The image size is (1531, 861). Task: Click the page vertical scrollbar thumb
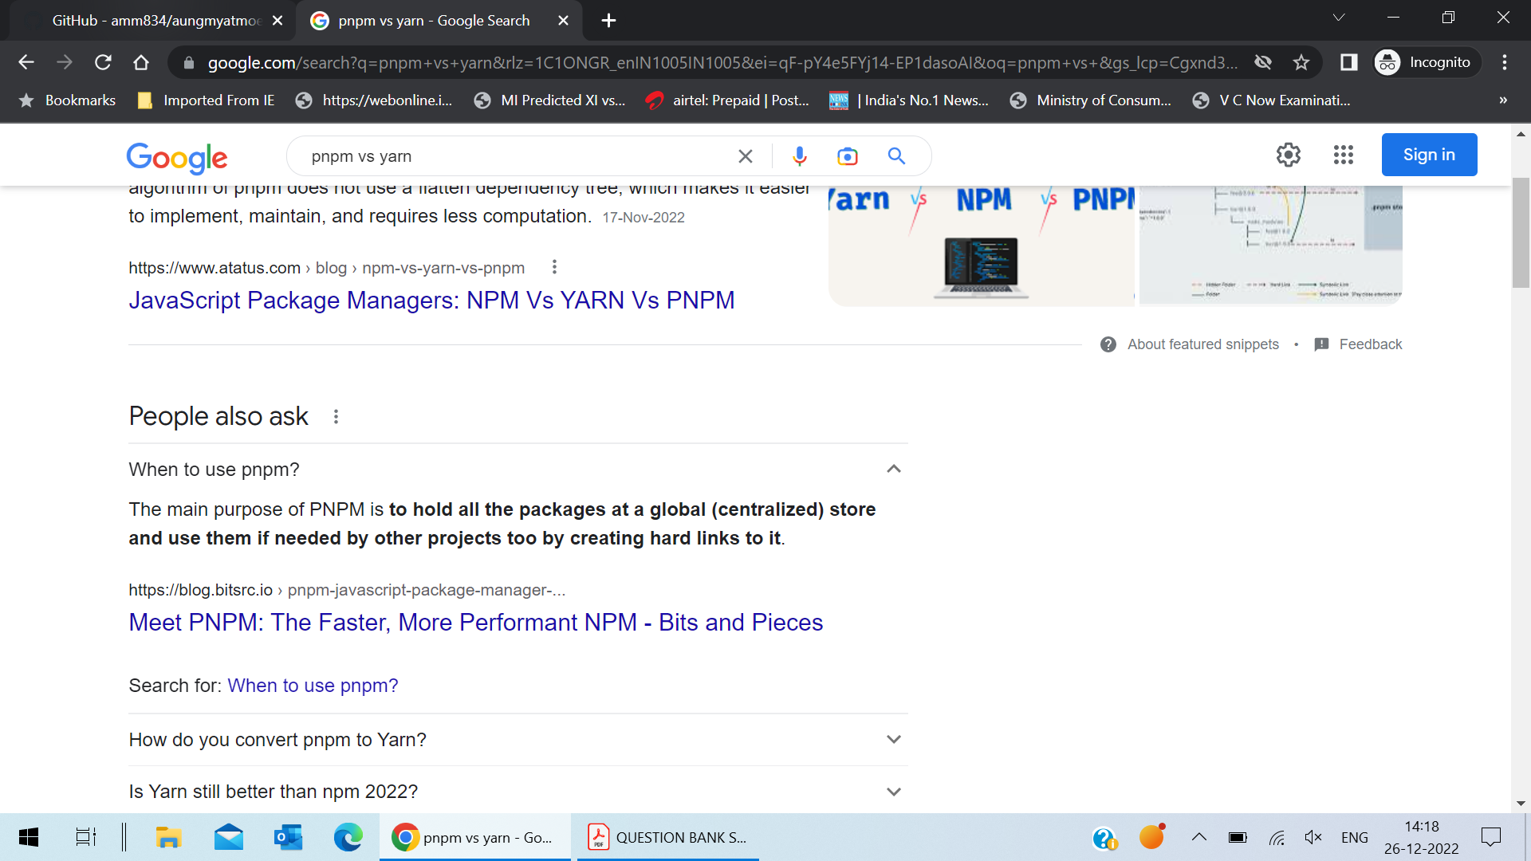[x=1520, y=231]
